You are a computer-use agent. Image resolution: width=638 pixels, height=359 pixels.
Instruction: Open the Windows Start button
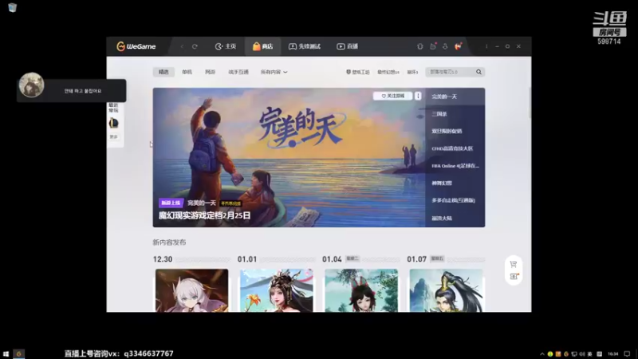coord(6,354)
